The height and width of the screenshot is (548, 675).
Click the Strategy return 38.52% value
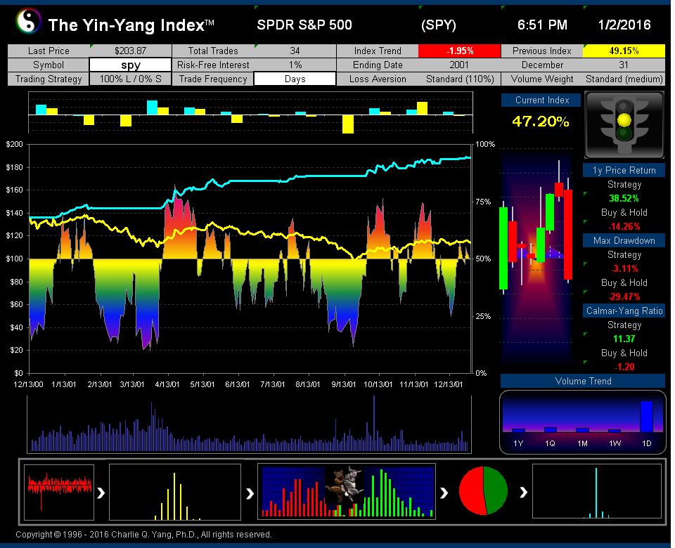pyautogui.click(x=624, y=198)
